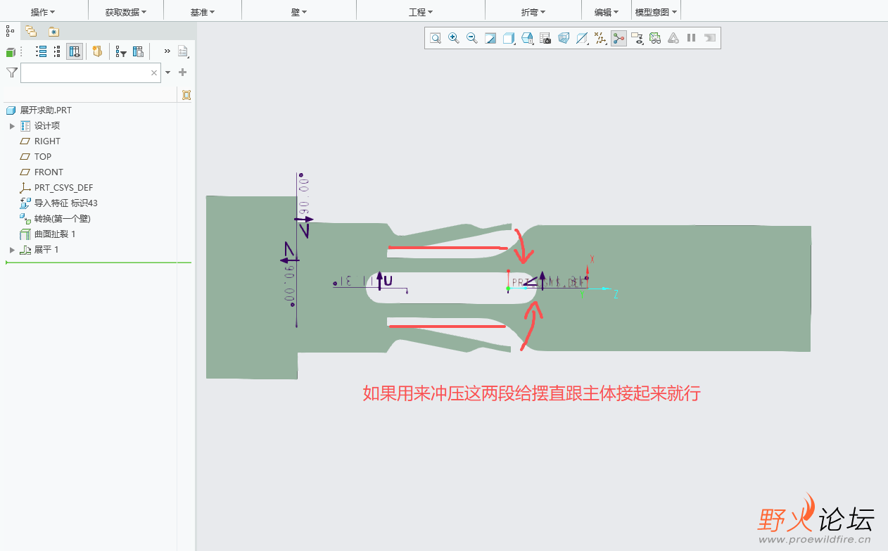Viewport: 888px width, 551px height.
Task: Expand the 展平 1 feature node
Action: [12, 250]
